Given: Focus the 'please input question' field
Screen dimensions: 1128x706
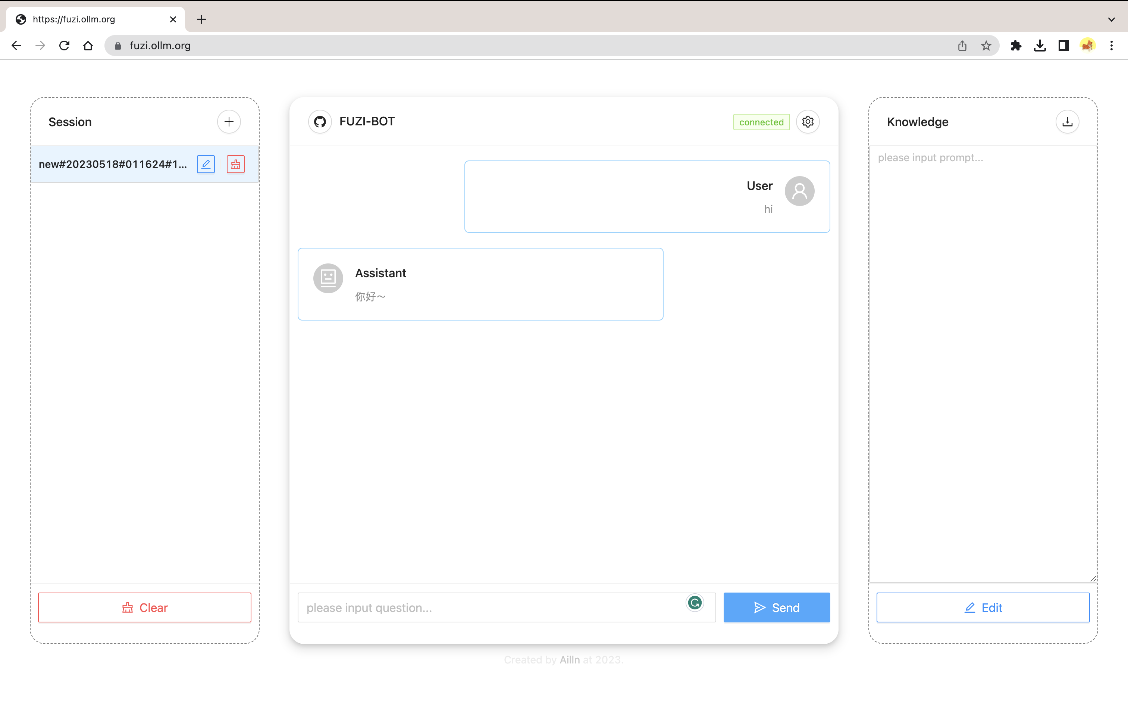Looking at the screenshot, I should [490, 607].
